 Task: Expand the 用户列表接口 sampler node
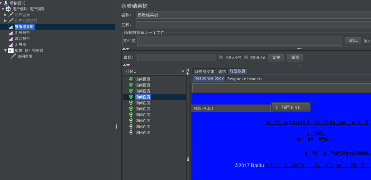click(6, 21)
